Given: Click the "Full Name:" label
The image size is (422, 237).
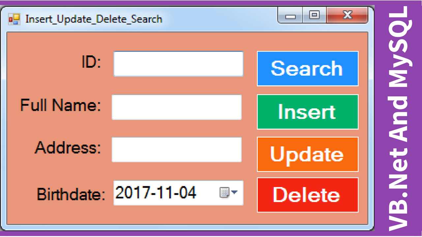Looking at the screenshot, I should [x=61, y=105].
